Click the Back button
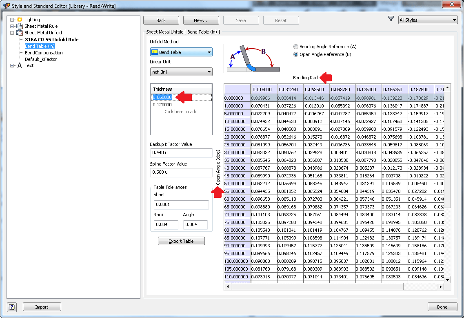 tap(161, 20)
